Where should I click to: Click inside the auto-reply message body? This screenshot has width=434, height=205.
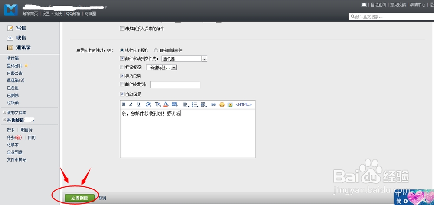[187, 133]
